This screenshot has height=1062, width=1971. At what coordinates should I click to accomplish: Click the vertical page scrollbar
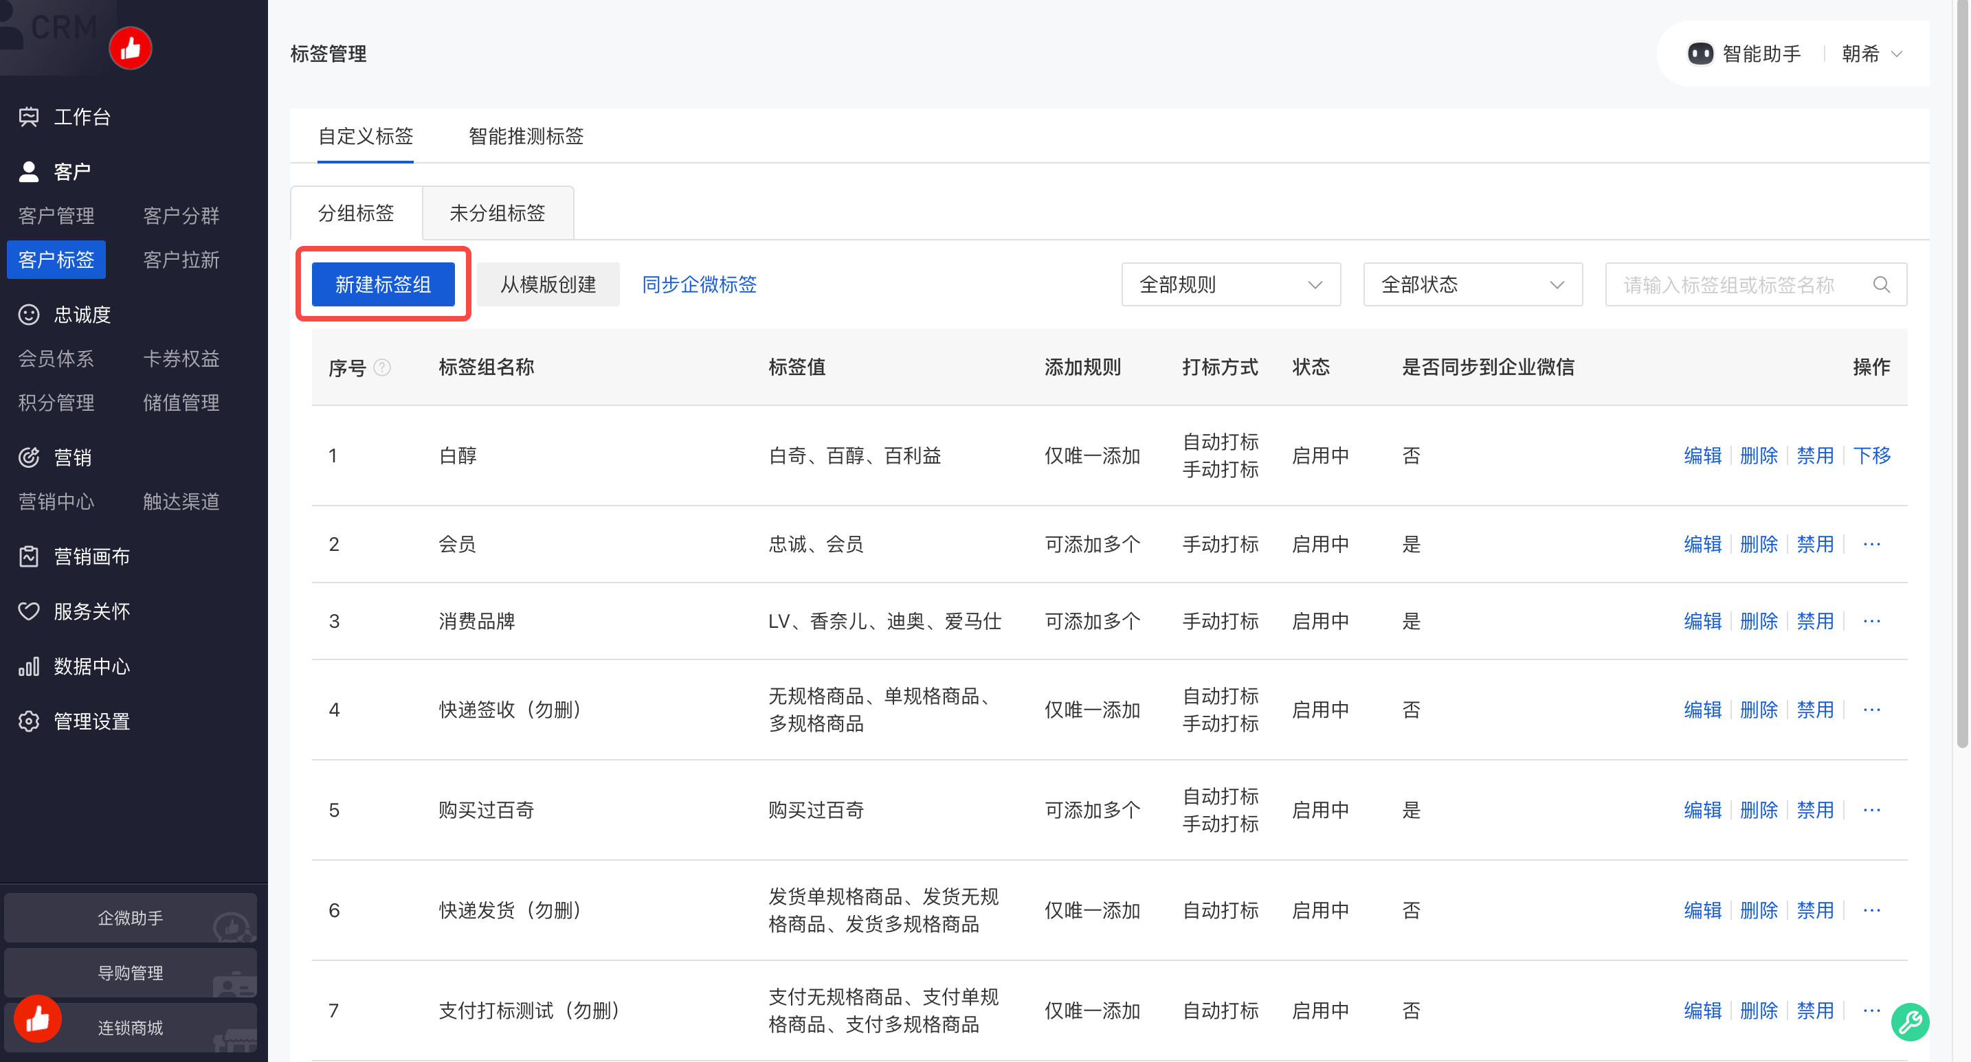tap(1962, 374)
